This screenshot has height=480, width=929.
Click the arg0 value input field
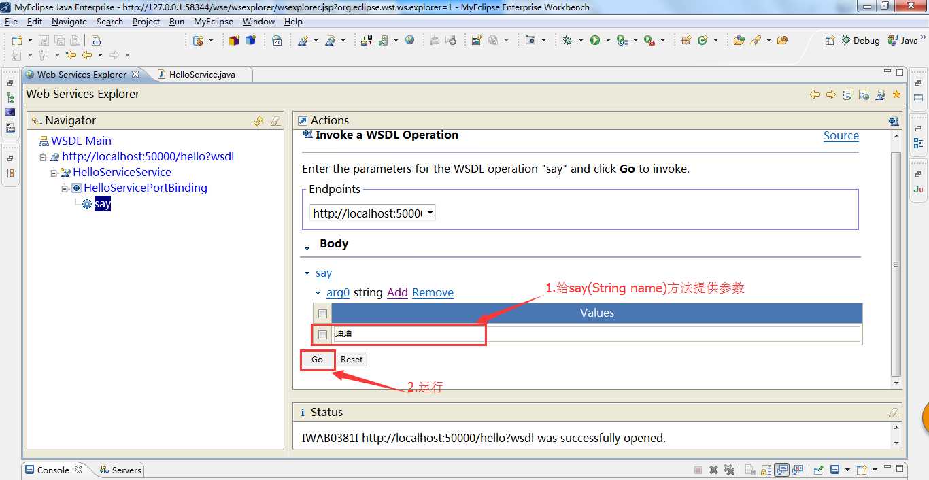point(596,335)
